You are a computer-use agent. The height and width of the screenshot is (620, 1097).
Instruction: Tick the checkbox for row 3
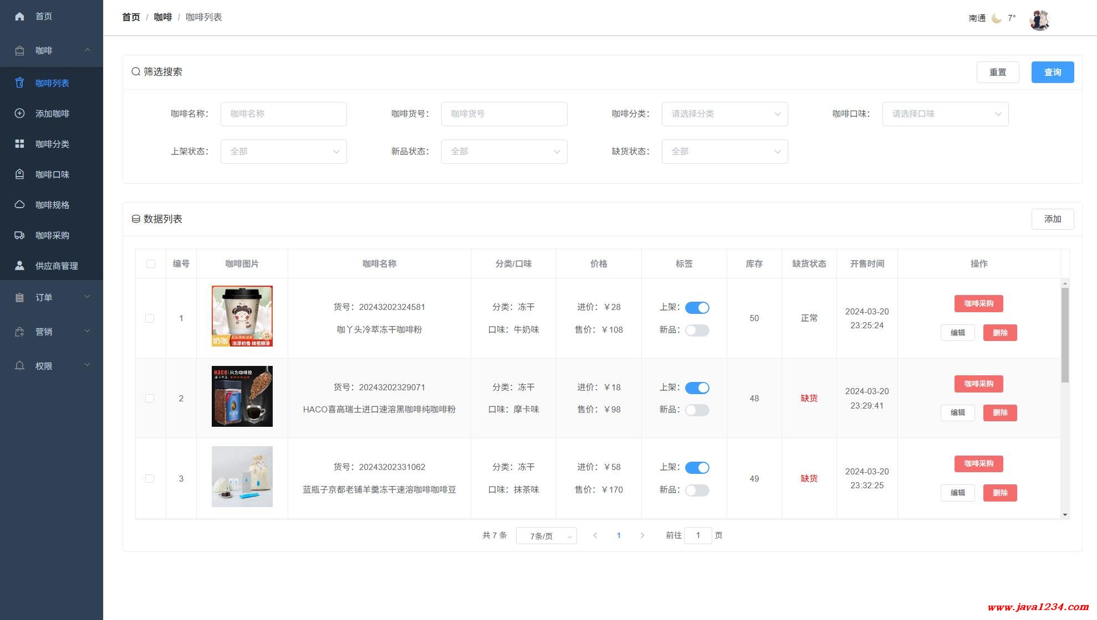coord(150,478)
